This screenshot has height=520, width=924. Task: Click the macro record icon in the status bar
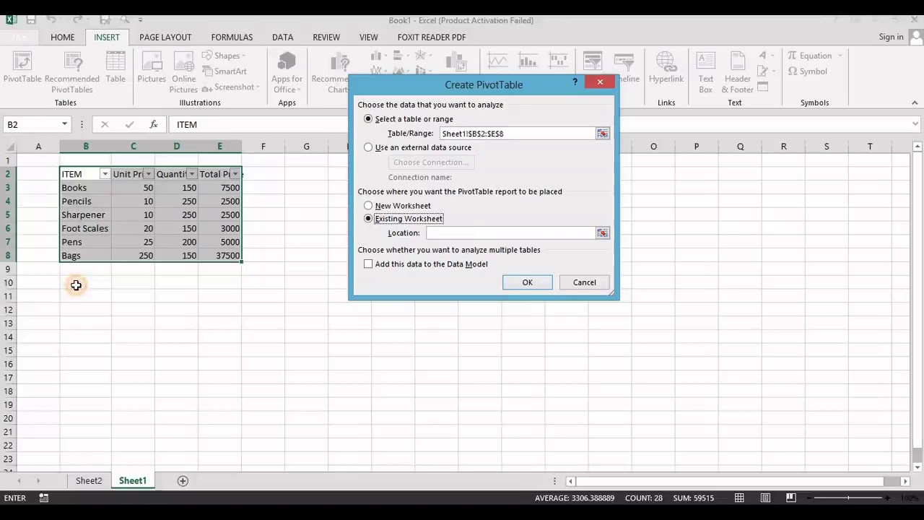[44, 498]
